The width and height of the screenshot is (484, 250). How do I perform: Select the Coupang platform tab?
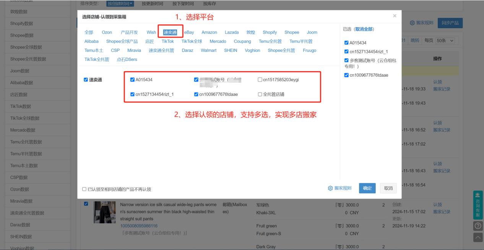pos(243,41)
